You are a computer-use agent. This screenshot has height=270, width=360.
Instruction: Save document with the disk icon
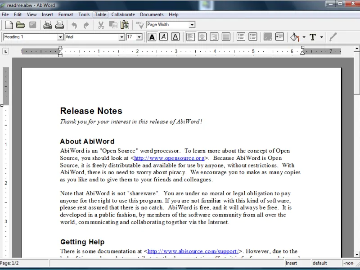pos(32,25)
